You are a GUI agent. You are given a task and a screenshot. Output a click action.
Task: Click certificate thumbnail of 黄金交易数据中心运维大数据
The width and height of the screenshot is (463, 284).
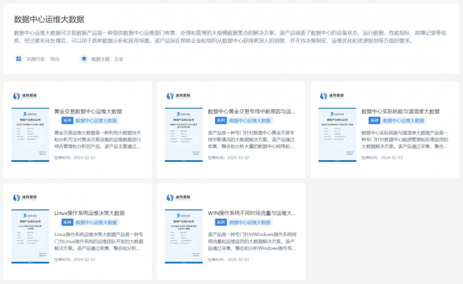tap(31, 134)
